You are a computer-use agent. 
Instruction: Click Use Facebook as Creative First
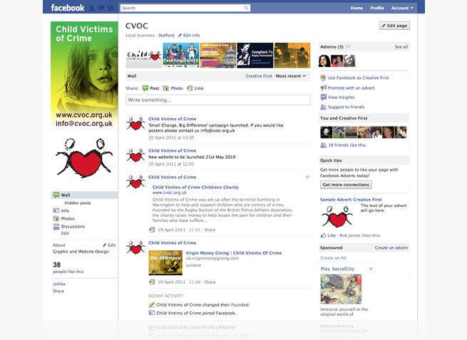355,78
